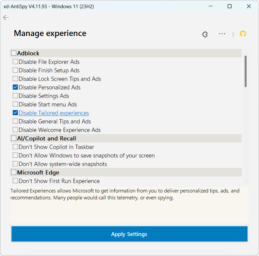The image size is (259, 256).
Task: Maximize the xd-AntiSpy window
Action: (230, 6)
